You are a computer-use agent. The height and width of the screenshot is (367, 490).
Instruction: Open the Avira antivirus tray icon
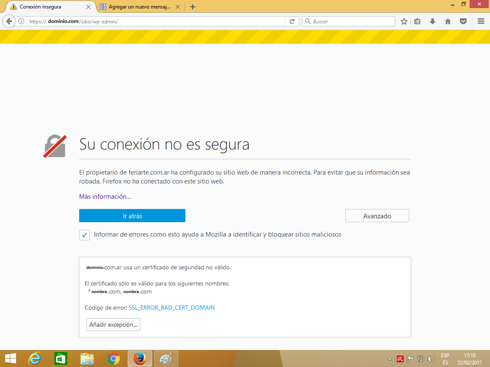(400, 359)
